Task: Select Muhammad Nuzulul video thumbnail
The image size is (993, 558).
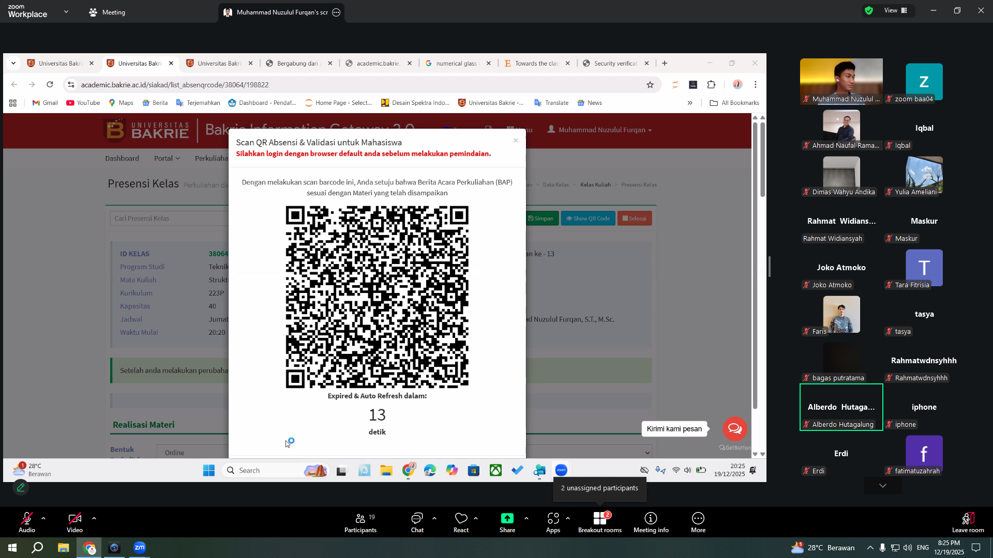Action: 841,81
